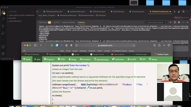Switch to Safari tab Google Account
191x107 pixels.
(x=97, y=54)
